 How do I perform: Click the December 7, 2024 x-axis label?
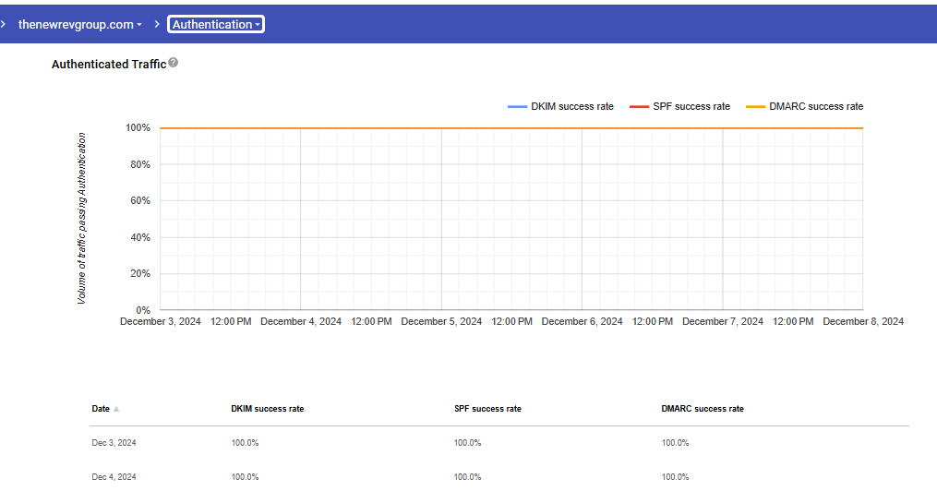click(722, 322)
